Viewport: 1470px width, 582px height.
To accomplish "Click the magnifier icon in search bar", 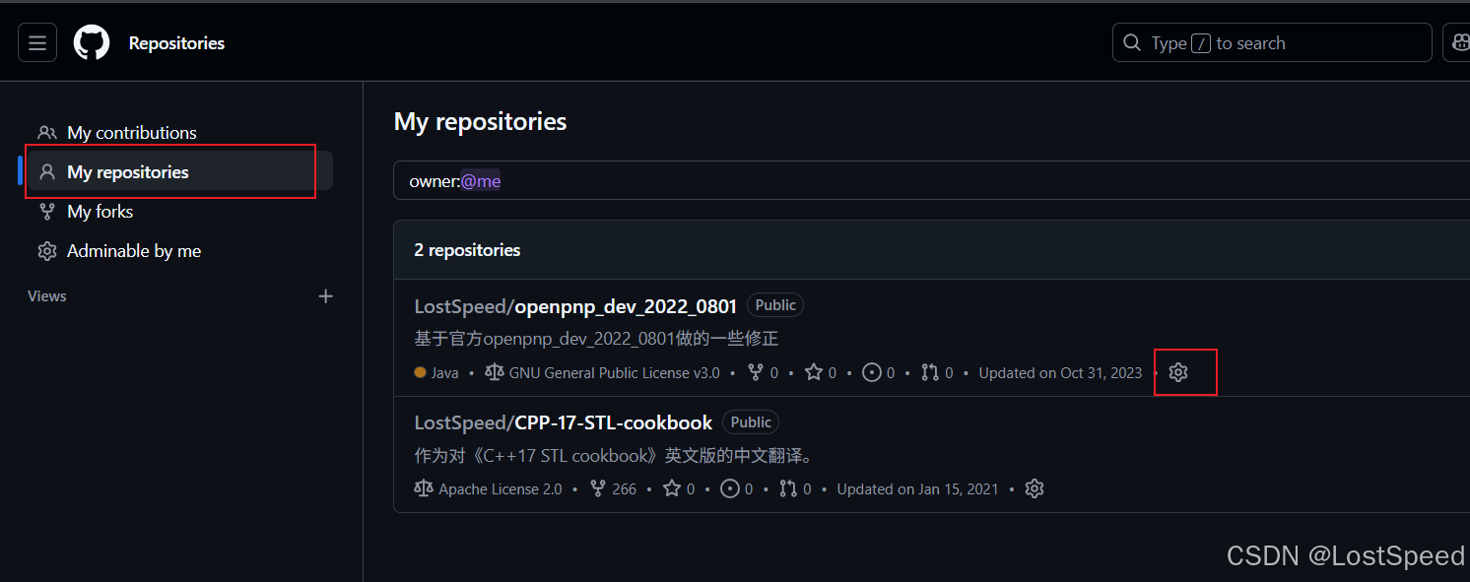I will 1132,43.
